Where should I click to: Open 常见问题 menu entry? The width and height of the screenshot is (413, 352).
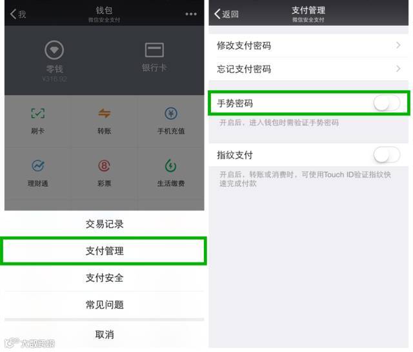coord(105,305)
